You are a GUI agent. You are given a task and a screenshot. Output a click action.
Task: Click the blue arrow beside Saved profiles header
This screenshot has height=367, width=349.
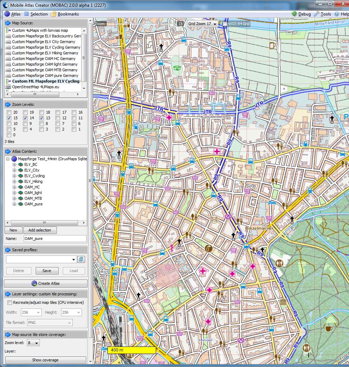pyautogui.click(x=8, y=250)
